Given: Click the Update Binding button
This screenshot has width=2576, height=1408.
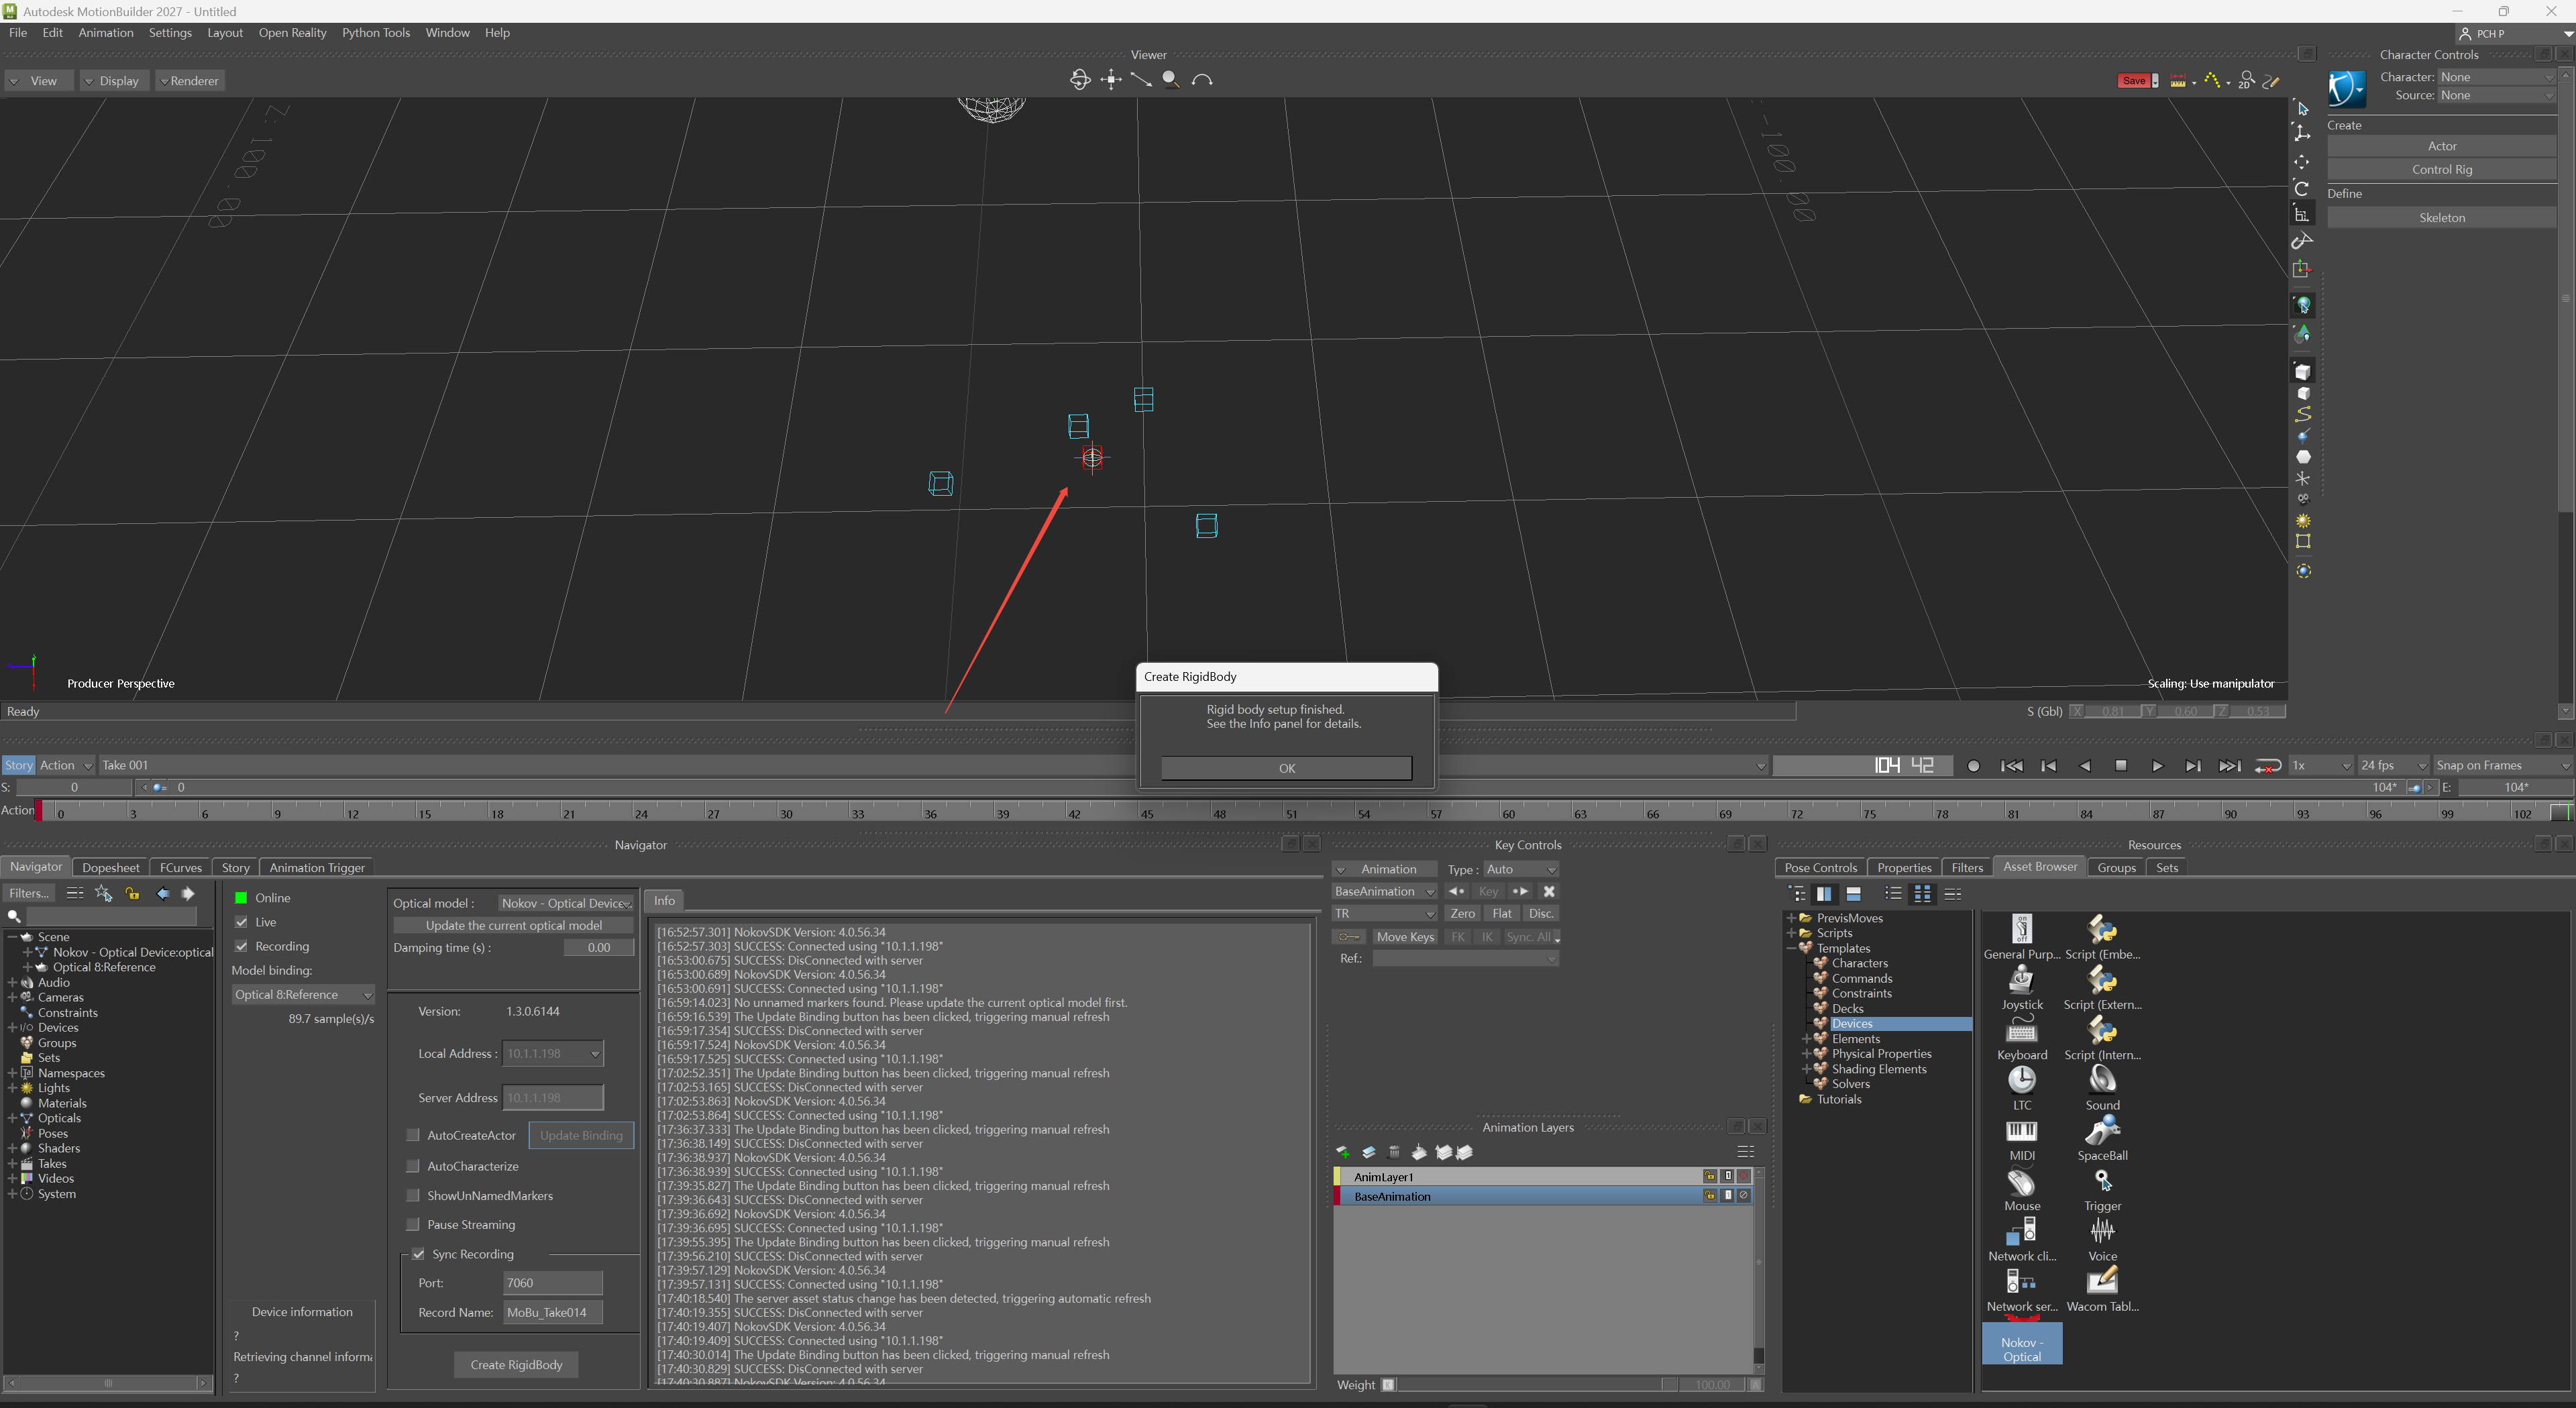Looking at the screenshot, I should (581, 1135).
